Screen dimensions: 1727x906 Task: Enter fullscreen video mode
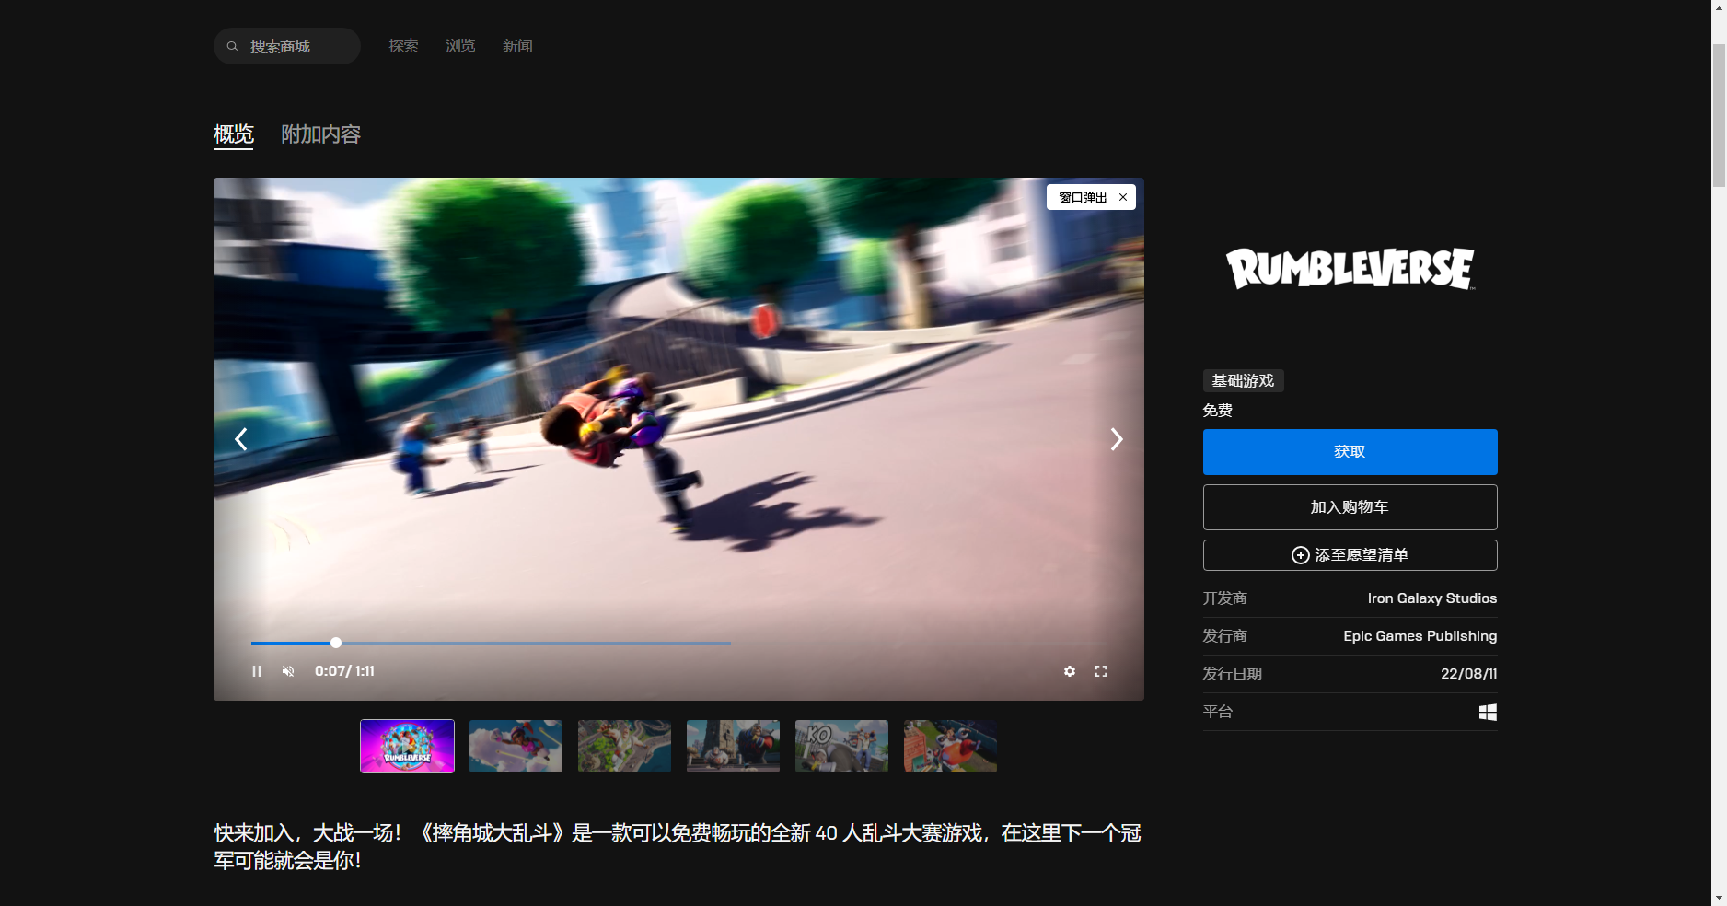coord(1101,671)
